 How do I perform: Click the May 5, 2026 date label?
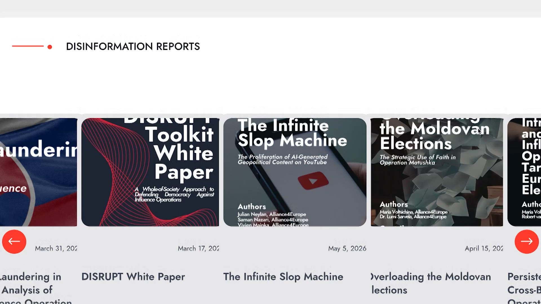(x=347, y=249)
